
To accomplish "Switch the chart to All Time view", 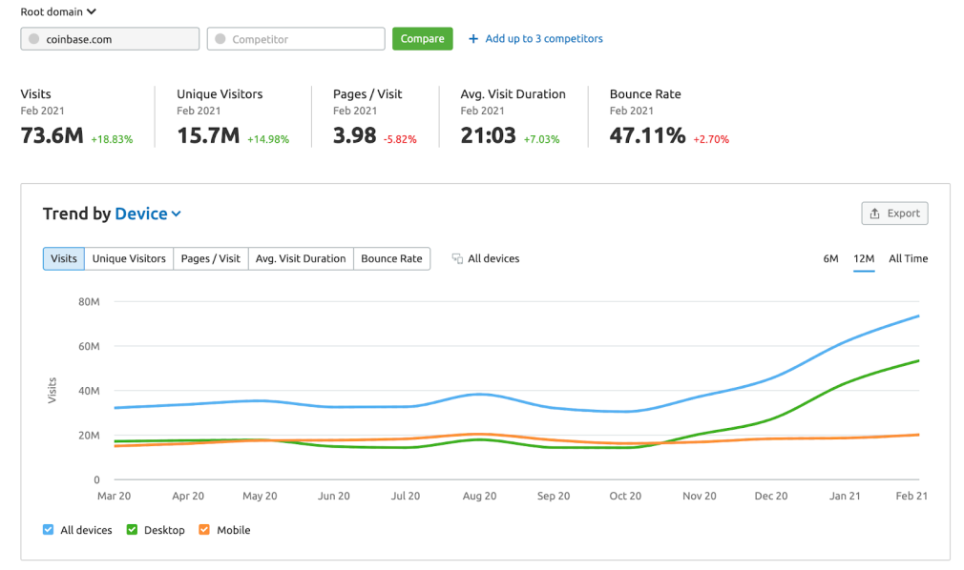I will click(x=907, y=257).
